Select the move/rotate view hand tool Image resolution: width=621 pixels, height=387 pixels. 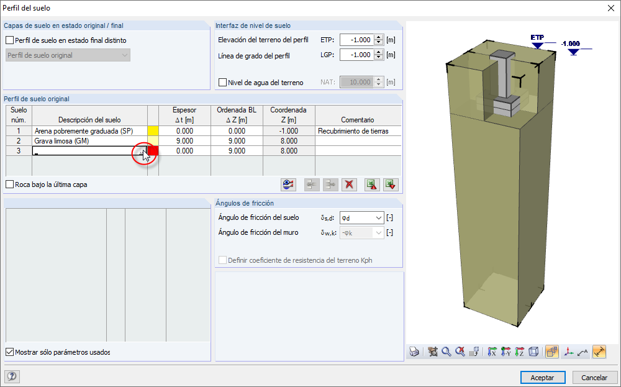coord(433,352)
